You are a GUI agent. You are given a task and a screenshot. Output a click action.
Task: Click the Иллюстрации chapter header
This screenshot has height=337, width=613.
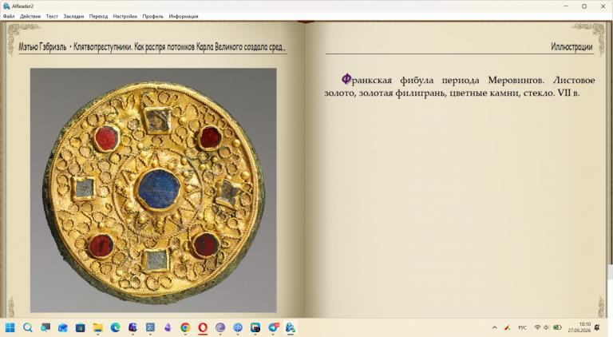pos(571,46)
